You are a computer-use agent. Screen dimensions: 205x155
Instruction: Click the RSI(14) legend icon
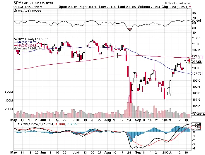tap(16, 11)
